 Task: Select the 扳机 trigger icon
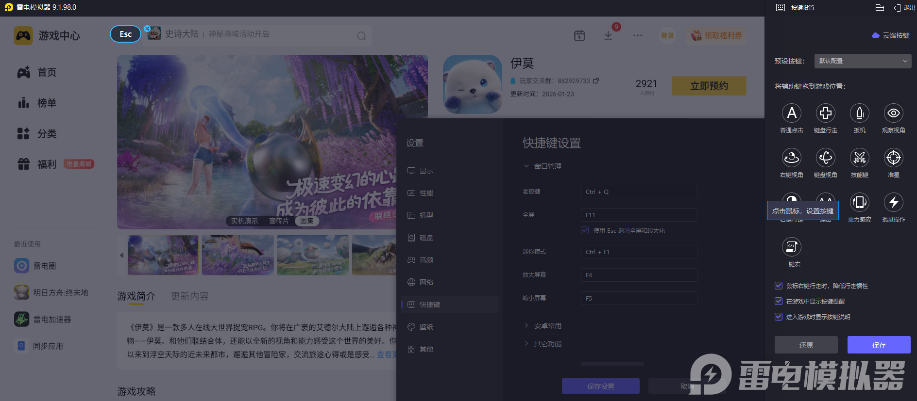[860, 113]
